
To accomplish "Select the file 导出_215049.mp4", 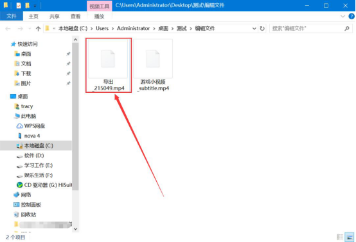I will (109, 65).
